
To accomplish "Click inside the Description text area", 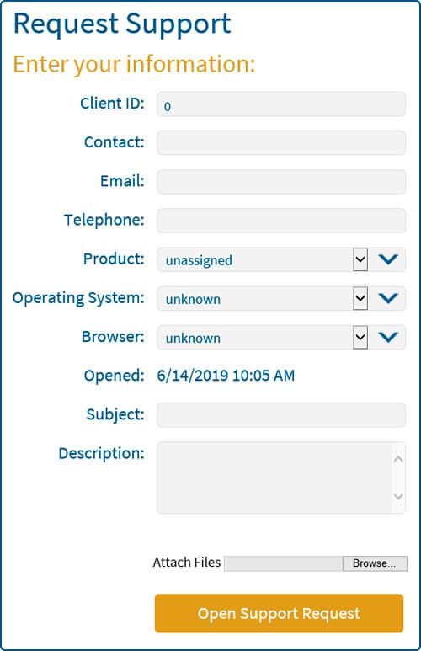I will (274, 478).
